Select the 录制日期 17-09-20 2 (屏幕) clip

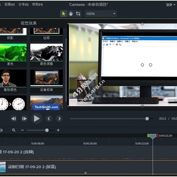pos(88,167)
